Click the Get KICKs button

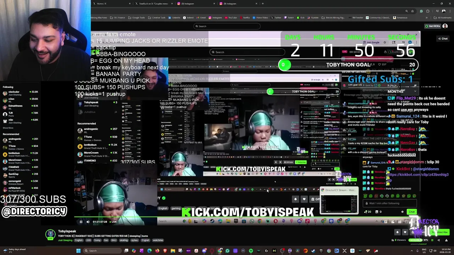[433, 26]
